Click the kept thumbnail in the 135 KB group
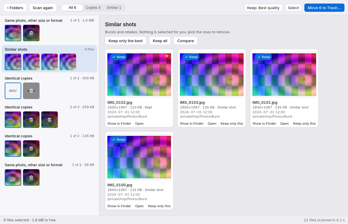Image resolution: width=348 pixels, height=224 pixels. [13, 149]
